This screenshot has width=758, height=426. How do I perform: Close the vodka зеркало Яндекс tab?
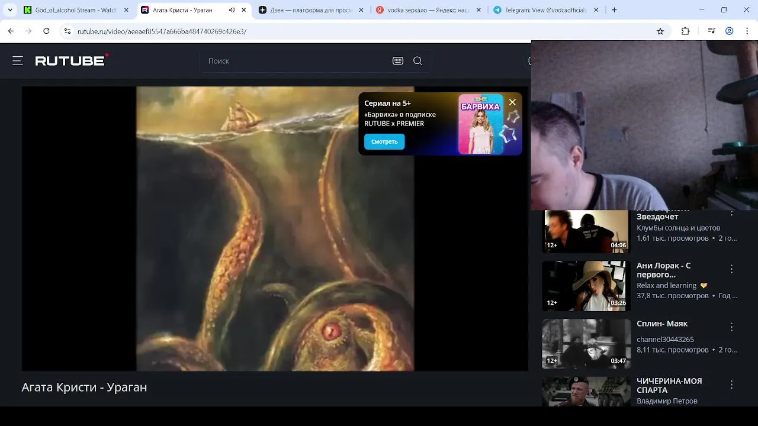[478, 10]
